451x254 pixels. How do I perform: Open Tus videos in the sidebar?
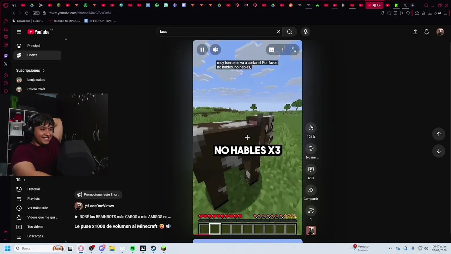pos(37,227)
